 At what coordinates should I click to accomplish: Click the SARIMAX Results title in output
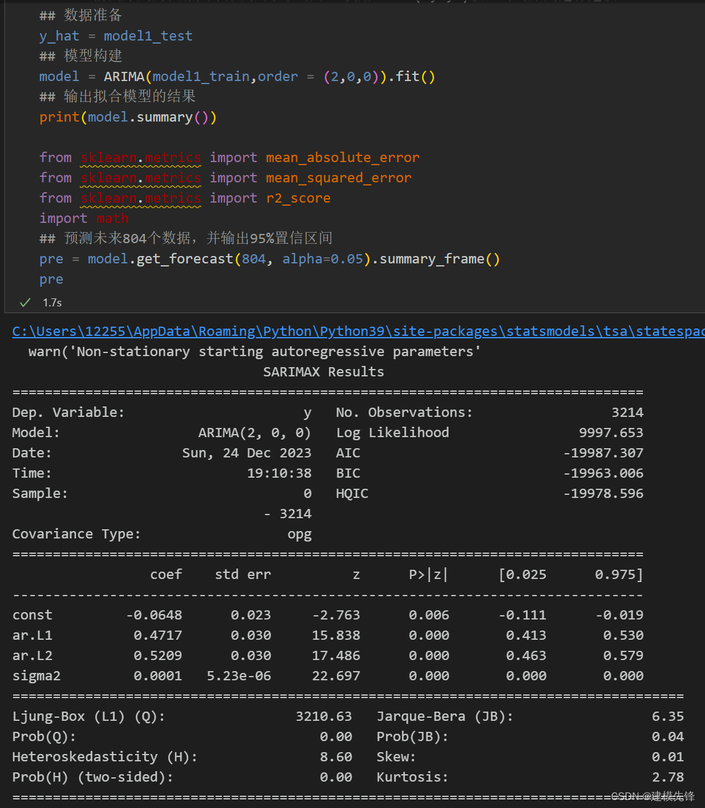click(323, 372)
